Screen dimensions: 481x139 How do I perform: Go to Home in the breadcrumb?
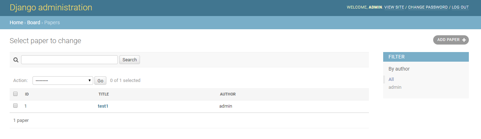[x=16, y=22]
